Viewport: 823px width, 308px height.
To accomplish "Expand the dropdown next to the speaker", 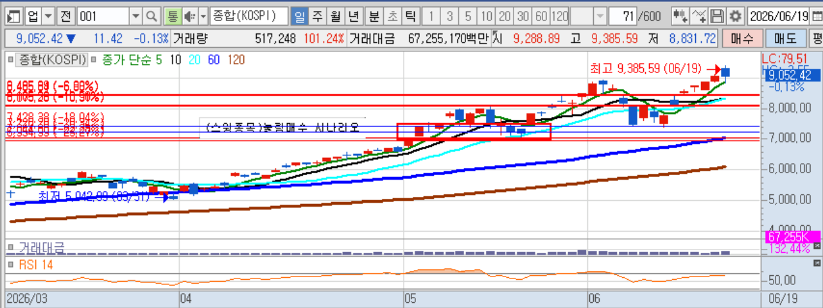I will 204,15.
